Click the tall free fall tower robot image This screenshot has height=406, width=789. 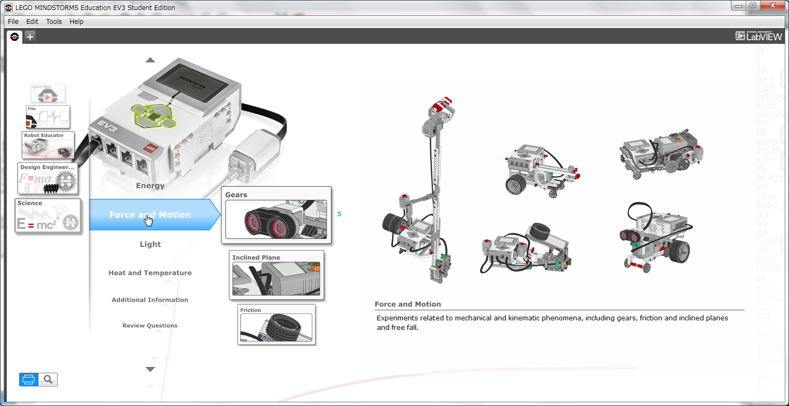(x=420, y=190)
